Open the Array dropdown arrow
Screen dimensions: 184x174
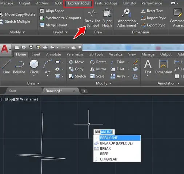tap(128, 76)
